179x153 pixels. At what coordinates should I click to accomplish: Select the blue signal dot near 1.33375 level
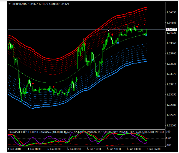point(99,76)
